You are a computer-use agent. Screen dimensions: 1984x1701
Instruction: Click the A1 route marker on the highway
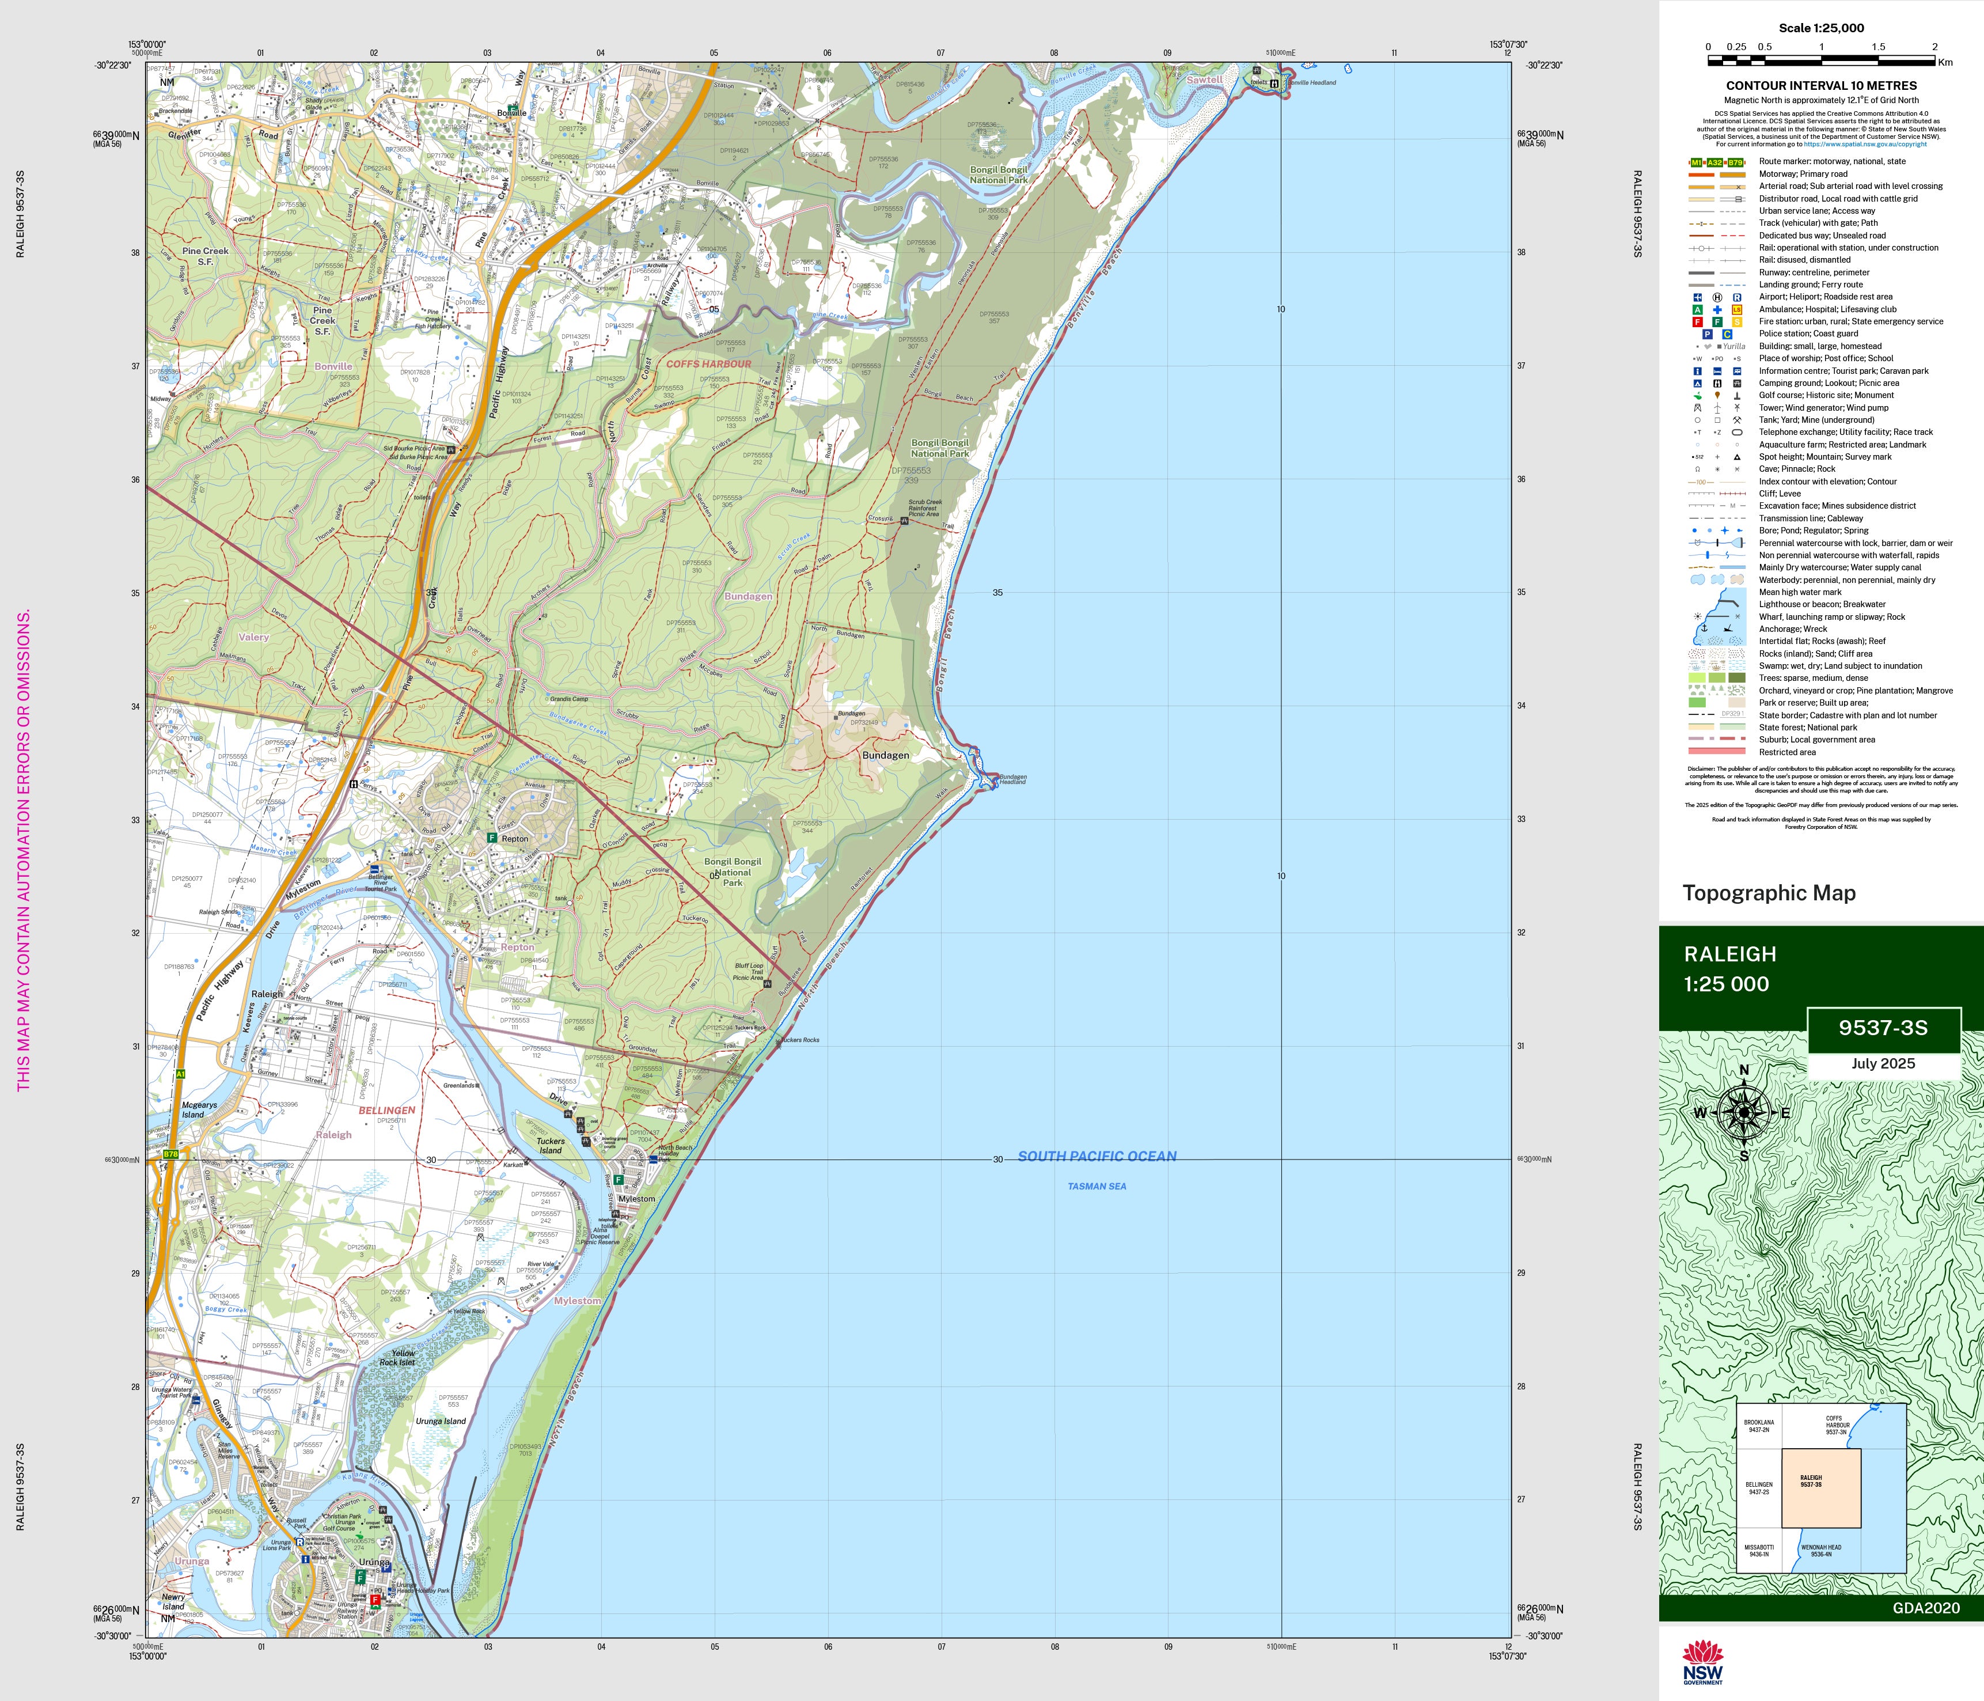point(180,1075)
